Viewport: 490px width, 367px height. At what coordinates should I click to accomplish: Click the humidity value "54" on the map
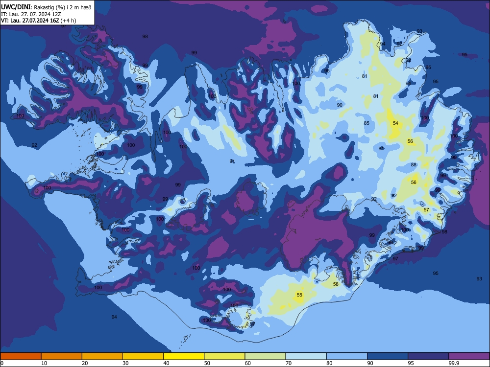pos(395,123)
